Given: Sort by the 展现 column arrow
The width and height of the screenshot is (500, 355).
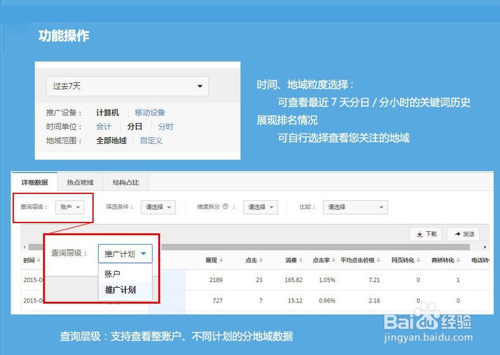Looking at the screenshot, I should pyautogui.click(x=221, y=260).
